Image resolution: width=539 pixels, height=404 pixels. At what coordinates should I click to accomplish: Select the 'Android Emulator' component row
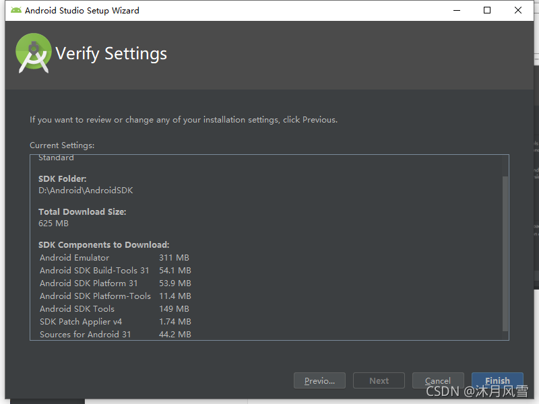[x=115, y=258]
